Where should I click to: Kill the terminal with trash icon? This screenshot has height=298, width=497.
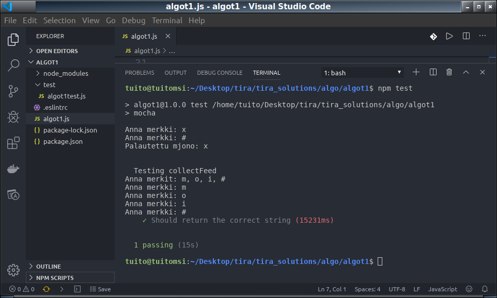pyautogui.click(x=449, y=72)
